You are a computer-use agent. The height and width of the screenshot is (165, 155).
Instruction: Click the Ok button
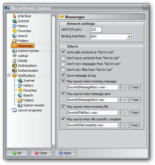click(x=17, y=153)
